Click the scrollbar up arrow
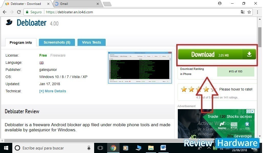263x153 pixels. coord(260,19)
